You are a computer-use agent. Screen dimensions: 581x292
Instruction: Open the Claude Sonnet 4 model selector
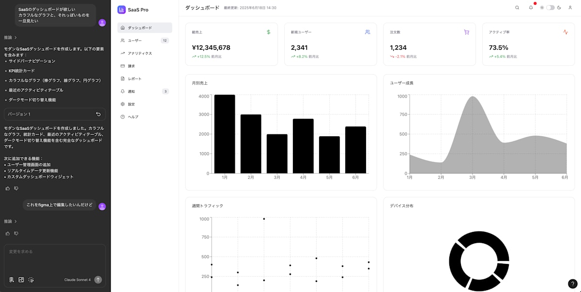point(77,279)
